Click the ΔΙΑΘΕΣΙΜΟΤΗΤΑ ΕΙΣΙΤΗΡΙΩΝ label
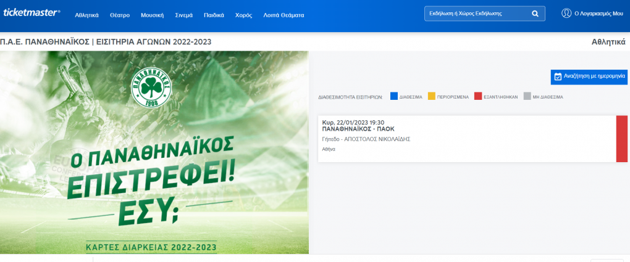Viewport: 630px width, 262px height. (x=350, y=97)
